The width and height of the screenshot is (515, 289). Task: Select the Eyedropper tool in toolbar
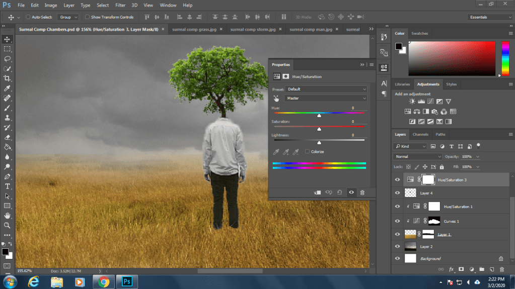click(x=7, y=88)
